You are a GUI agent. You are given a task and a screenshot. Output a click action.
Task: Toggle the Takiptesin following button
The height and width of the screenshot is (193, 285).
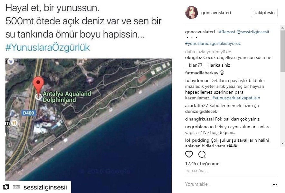pos(264,13)
